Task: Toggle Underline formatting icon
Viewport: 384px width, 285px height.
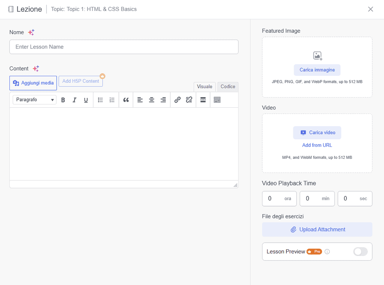Action: (86, 100)
